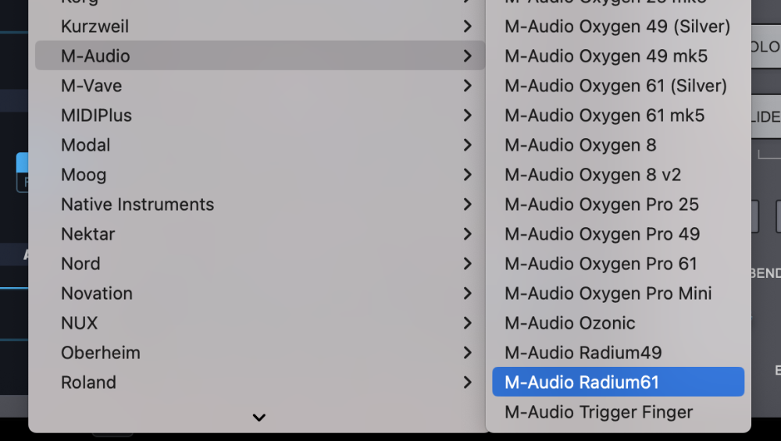Image resolution: width=781 pixels, height=441 pixels.
Task: Expand Native Instruments submenu
Action: click(137, 204)
